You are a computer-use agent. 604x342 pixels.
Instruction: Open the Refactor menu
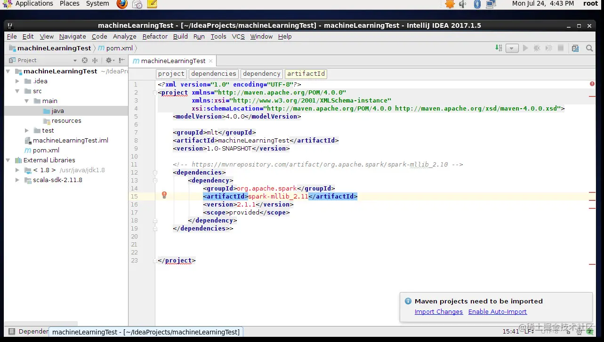pyautogui.click(x=155, y=36)
